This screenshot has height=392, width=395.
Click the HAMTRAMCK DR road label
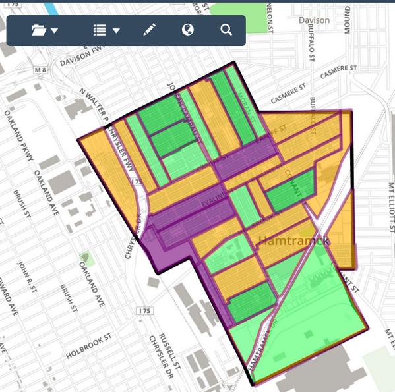tap(263, 344)
